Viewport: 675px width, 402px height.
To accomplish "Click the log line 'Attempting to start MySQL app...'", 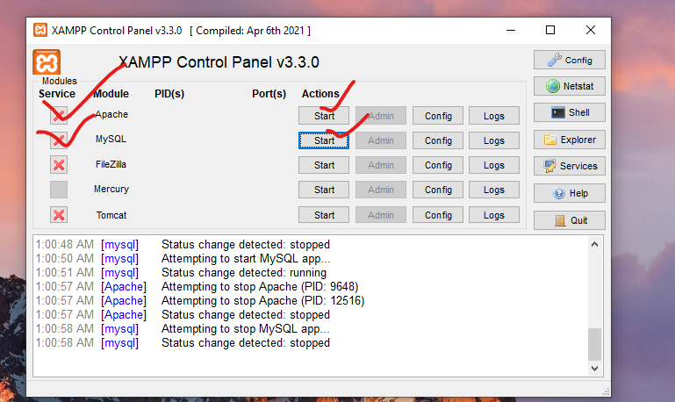I will coord(246,259).
